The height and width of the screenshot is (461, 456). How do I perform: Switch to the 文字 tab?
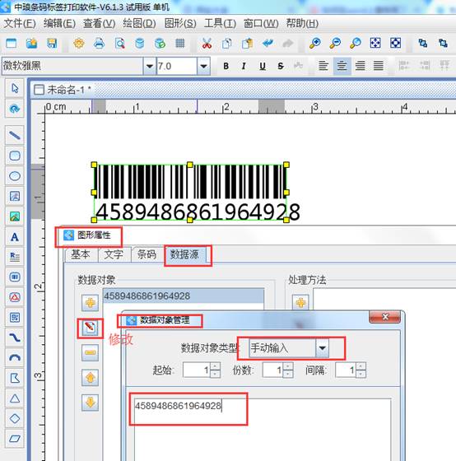pos(114,254)
